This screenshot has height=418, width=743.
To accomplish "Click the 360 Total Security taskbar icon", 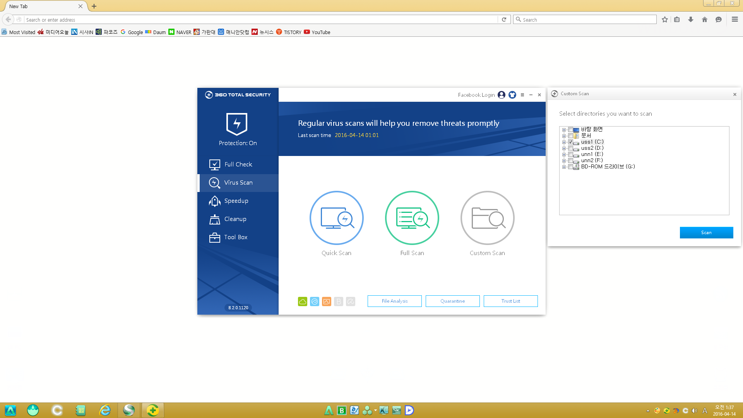I will click(152, 410).
